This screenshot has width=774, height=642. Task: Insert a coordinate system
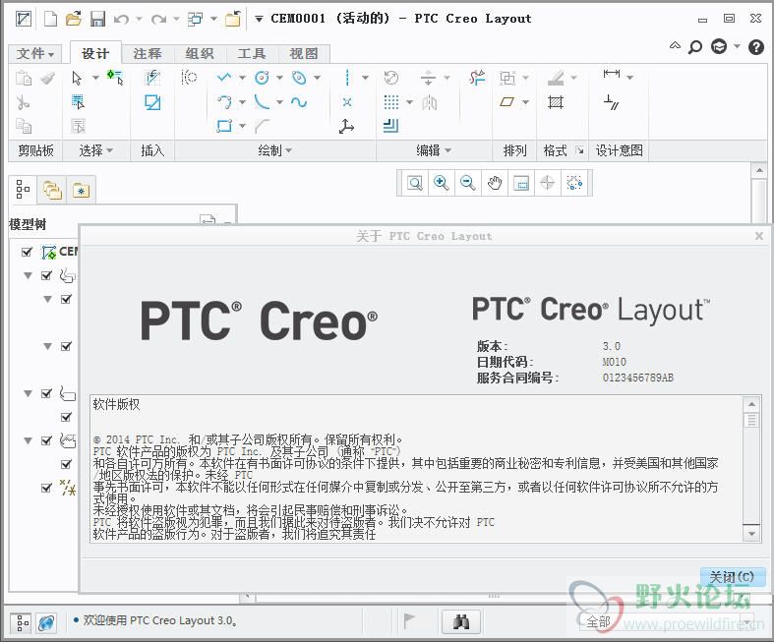point(346,126)
